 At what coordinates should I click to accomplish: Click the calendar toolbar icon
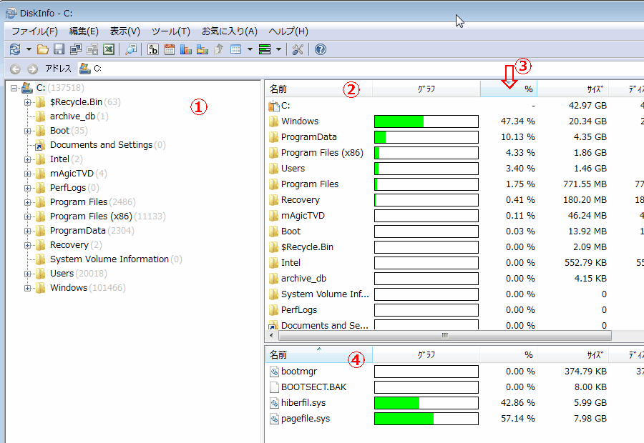[x=170, y=49]
